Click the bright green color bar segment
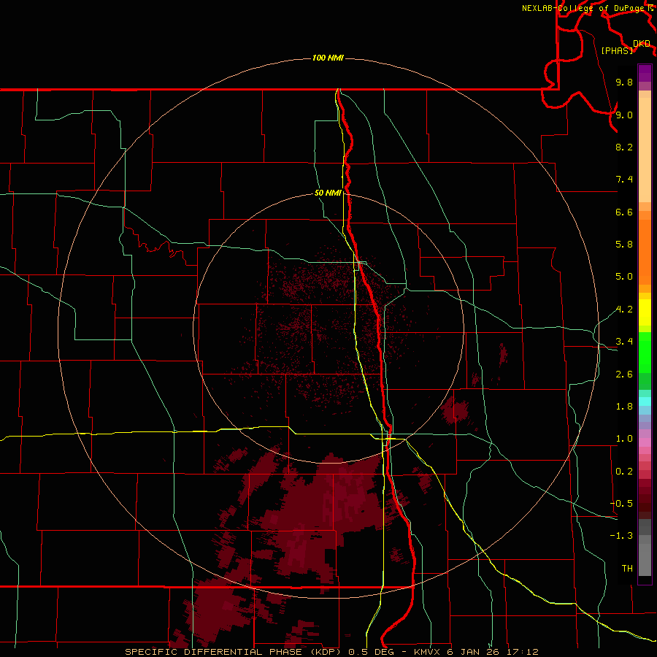 (x=645, y=351)
